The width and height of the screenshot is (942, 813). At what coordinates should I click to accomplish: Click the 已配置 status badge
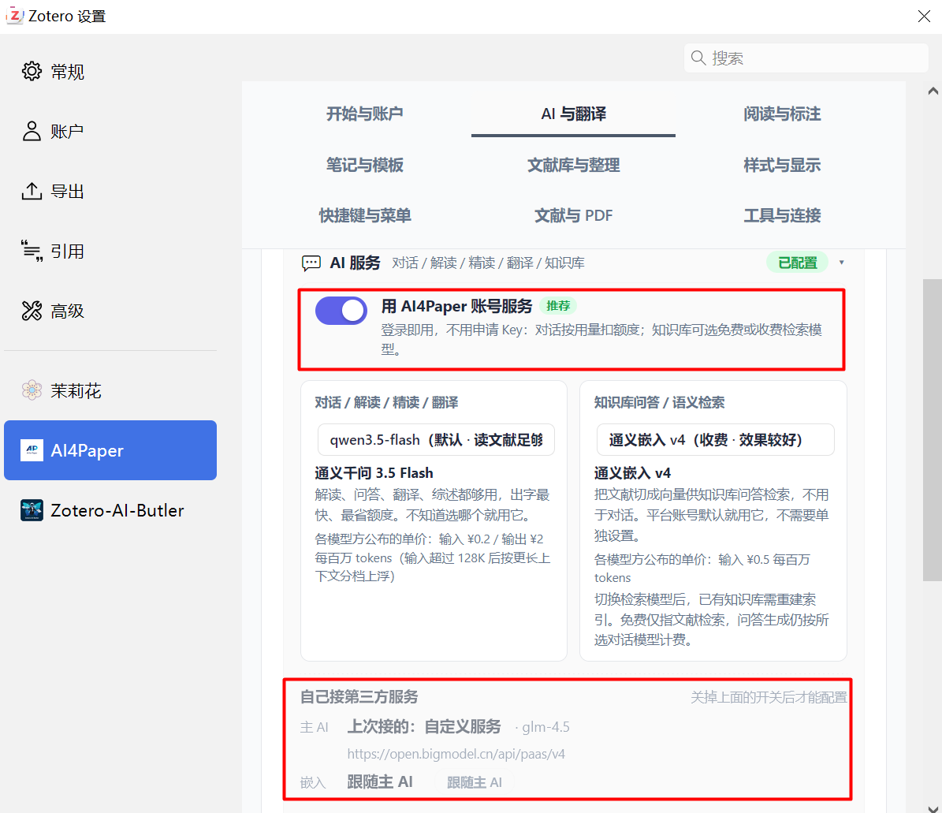click(x=797, y=263)
